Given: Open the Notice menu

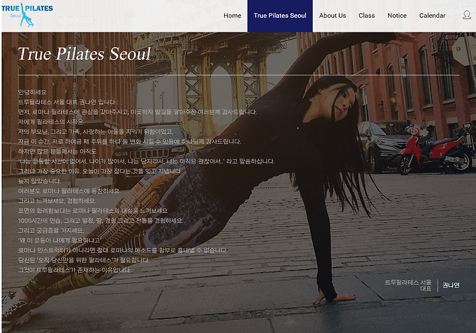Looking at the screenshot, I should pos(397,15).
